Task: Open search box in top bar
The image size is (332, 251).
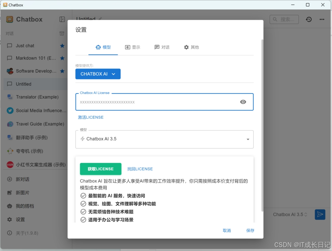Action: pyautogui.click(x=284, y=19)
